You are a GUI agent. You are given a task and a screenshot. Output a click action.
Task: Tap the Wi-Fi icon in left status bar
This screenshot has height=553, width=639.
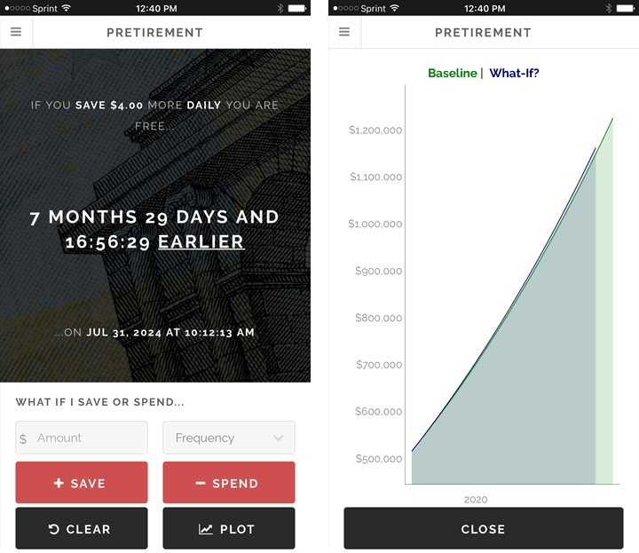67,8
